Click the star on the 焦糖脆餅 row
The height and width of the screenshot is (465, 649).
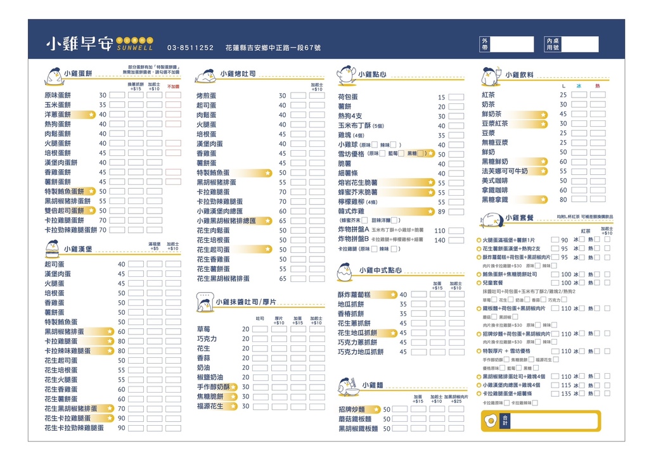point(233,397)
